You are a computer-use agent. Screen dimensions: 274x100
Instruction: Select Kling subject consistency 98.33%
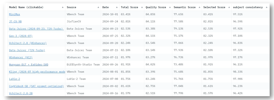pyautogui.click(x=250, y=72)
